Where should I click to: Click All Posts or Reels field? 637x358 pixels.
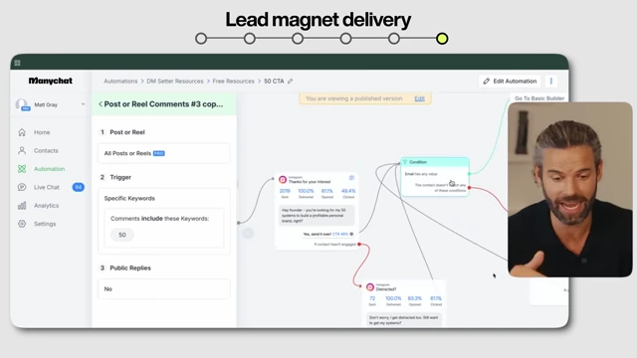pyautogui.click(x=164, y=153)
